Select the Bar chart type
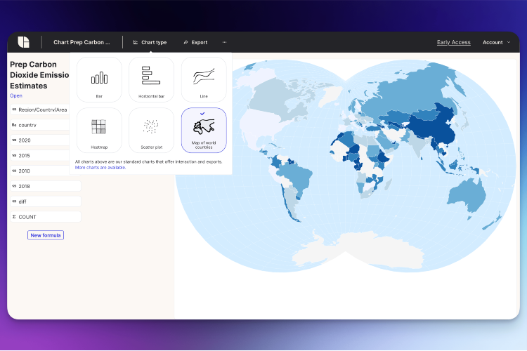Screen dimensions: 527x351 tap(99, 79)
